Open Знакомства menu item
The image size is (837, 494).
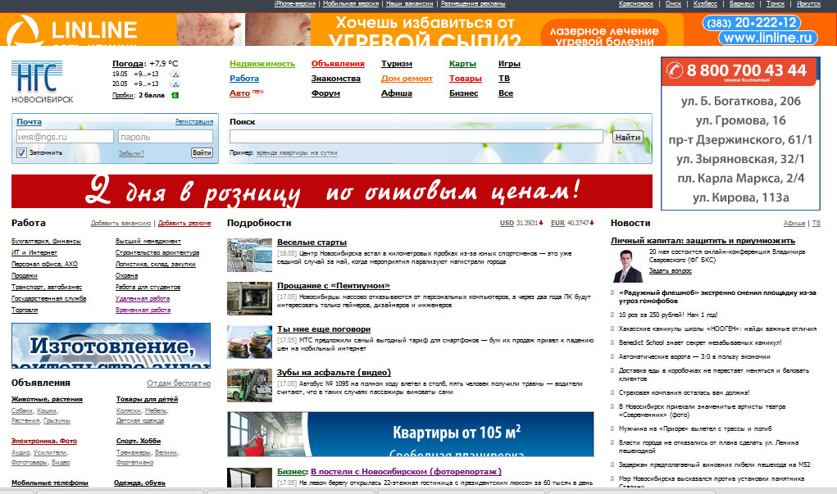(336, 78)
